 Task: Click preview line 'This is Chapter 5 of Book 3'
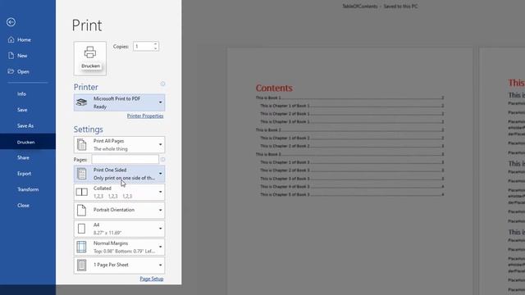click(352, 194)
